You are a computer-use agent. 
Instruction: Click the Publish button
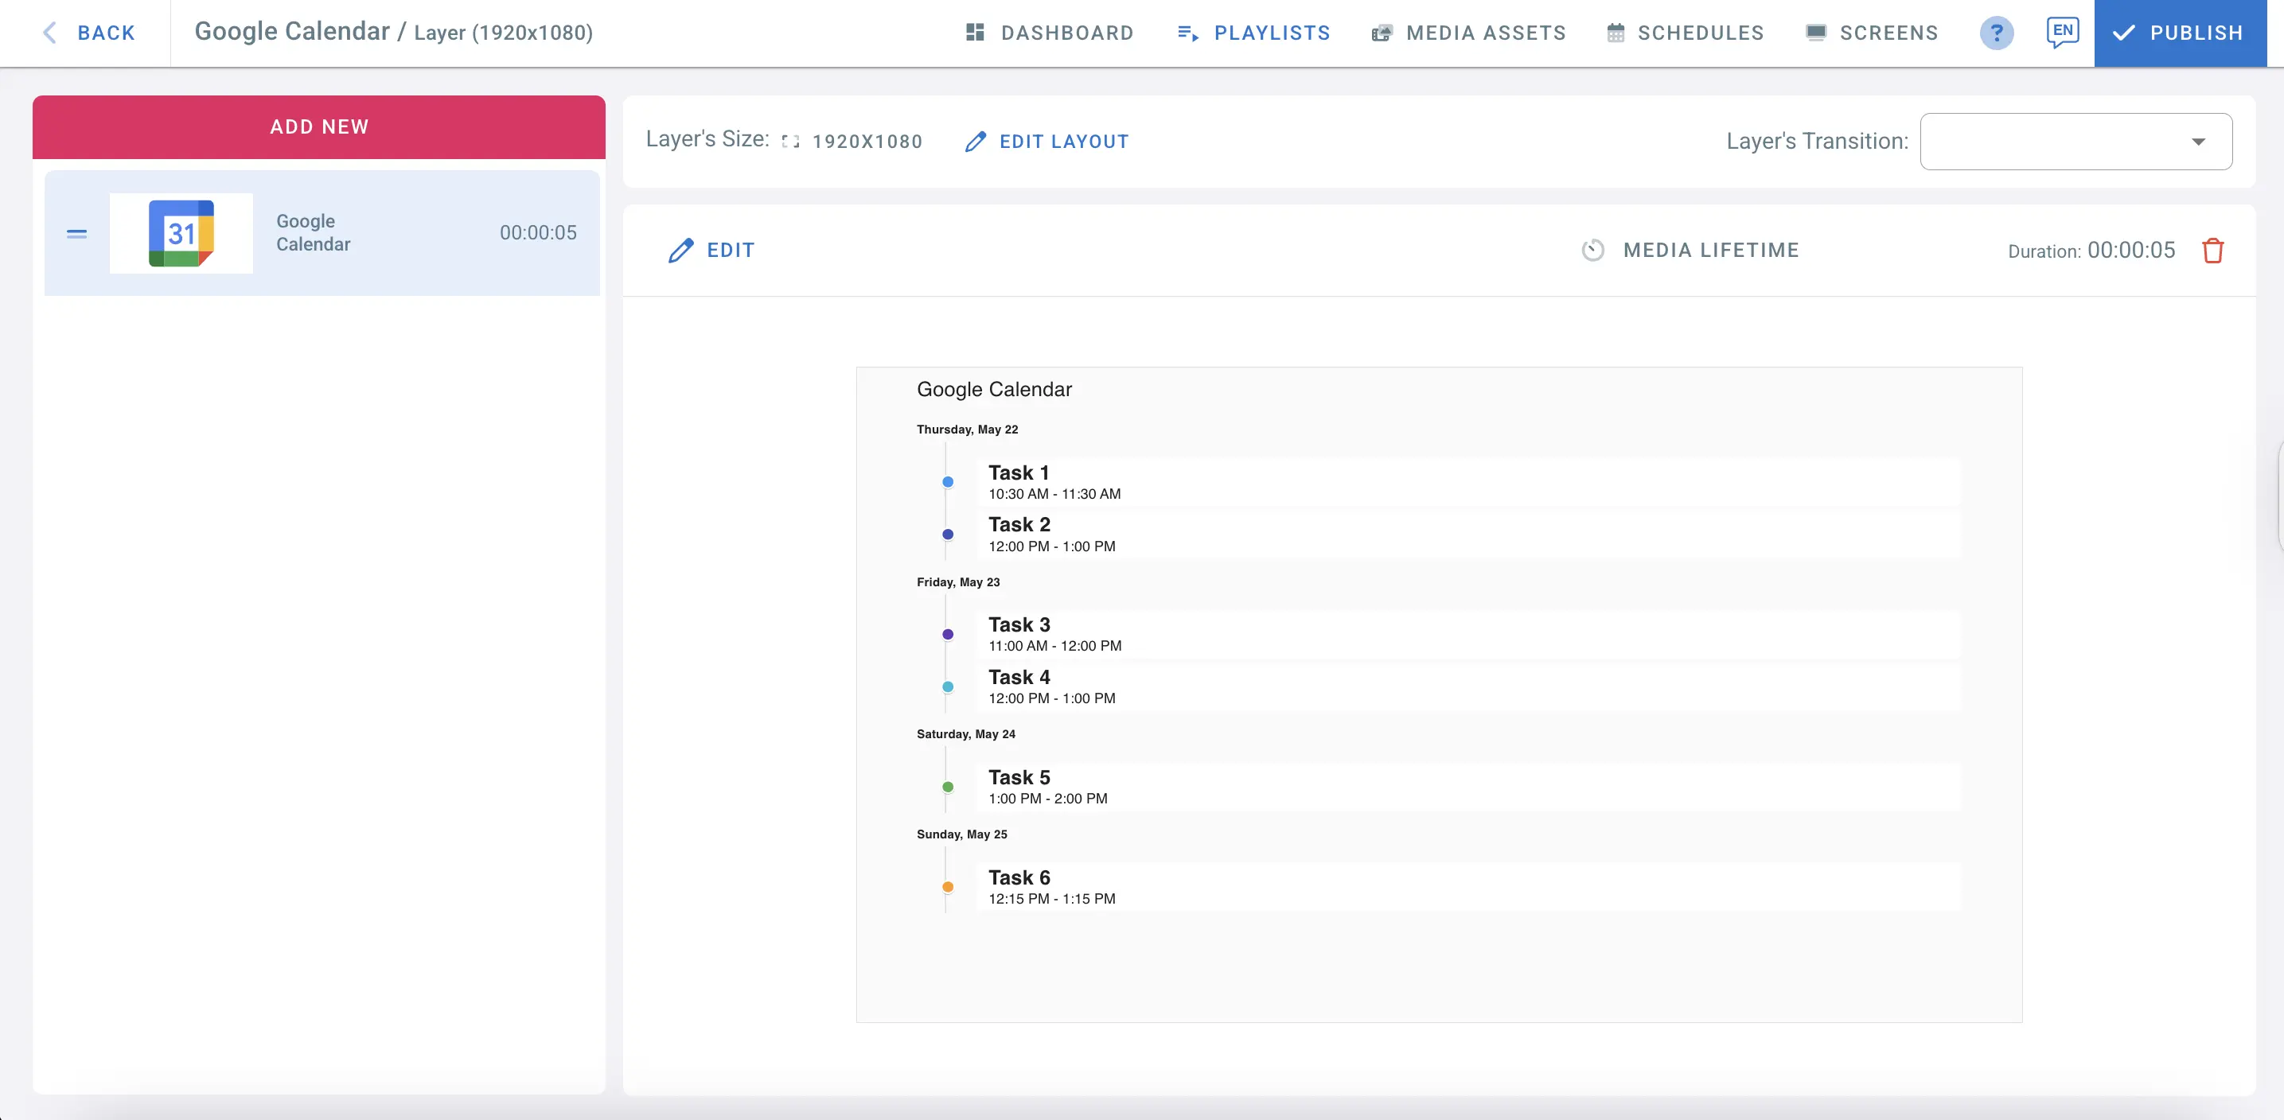2180,33
